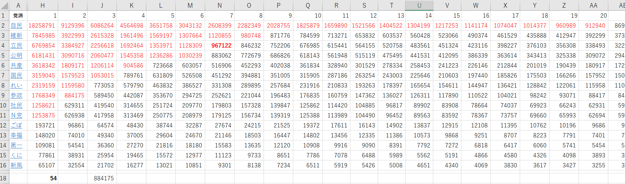Follow the 立民 hyperlink
625x184 pixels.
coord(16,46)
